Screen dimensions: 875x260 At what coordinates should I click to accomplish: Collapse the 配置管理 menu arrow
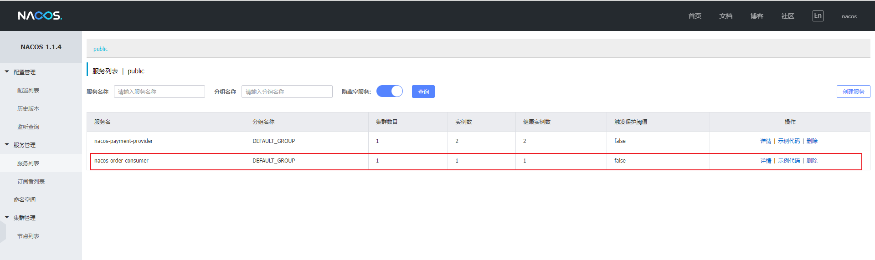[7, 72]
